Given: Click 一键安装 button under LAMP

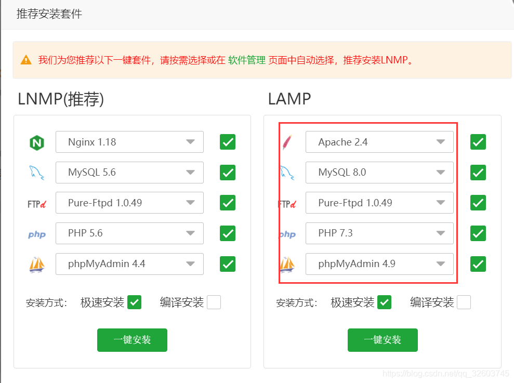Looking at the screenshot, I should [x=383, y=340].
